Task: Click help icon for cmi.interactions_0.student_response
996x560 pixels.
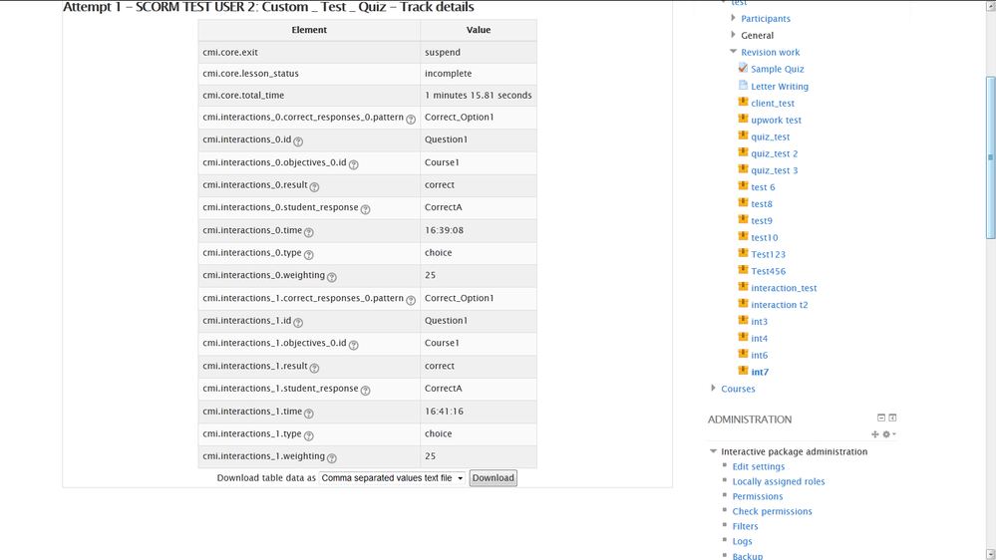Action: 365,209
